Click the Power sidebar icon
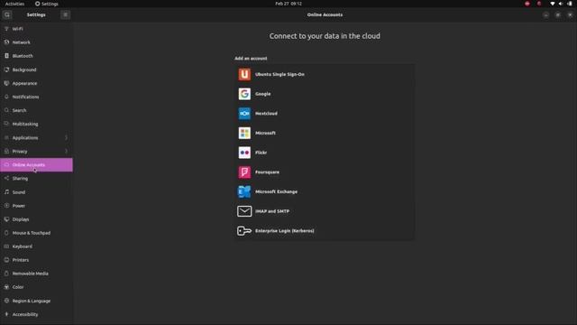Screen dimensions: 577x325 coord(6,206)
